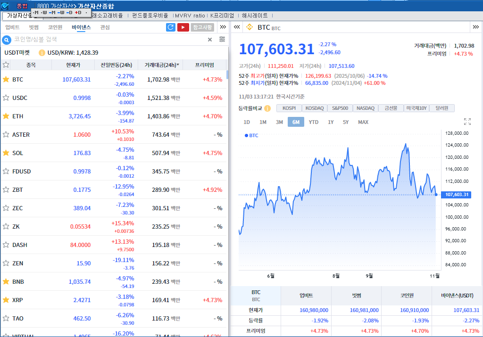Viewport: 483px width, 337px height.
Task: Click the info icon next to 등락률비교
Action: click(267, 108)
